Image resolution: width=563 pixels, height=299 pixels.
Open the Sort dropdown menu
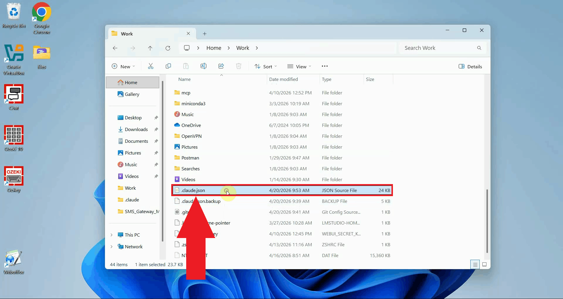point(266,67)
